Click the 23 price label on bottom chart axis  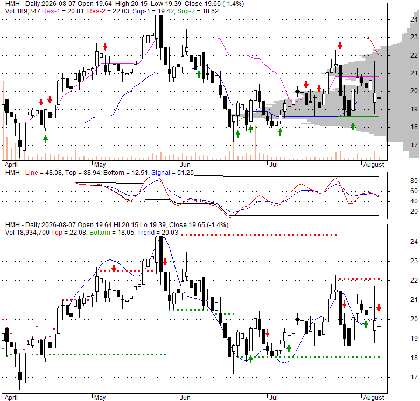414,261
